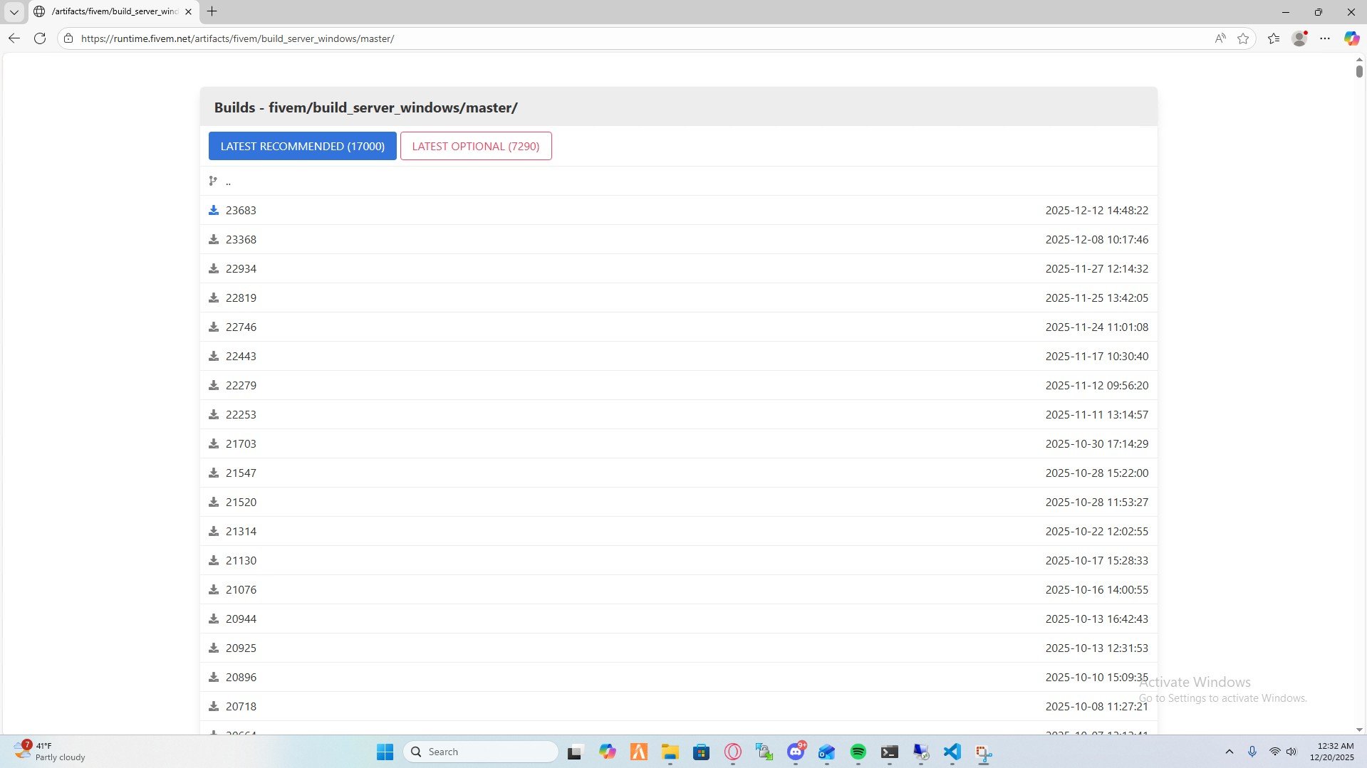Click the download icon beside build 21520
1367x768 pixels.
pos(213,502)
